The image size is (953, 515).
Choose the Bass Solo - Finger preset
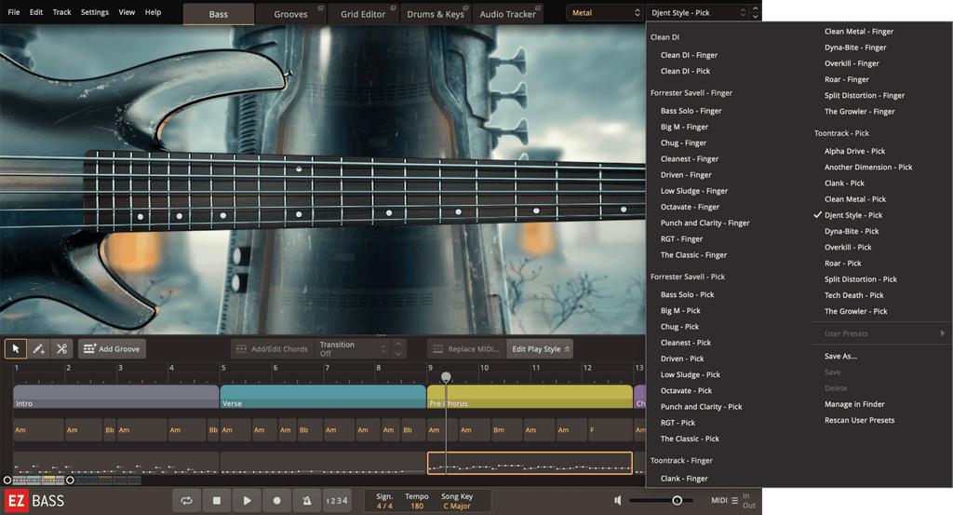pos(691,111)
